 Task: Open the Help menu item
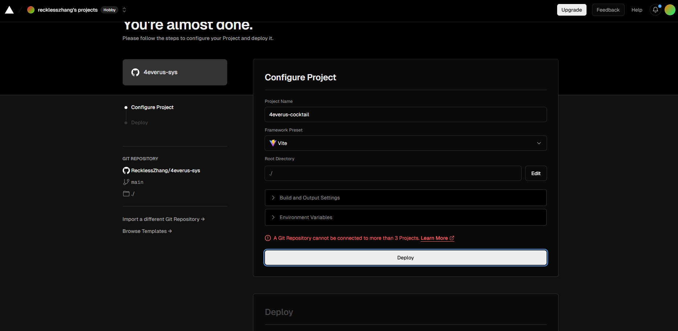tap(637, 10)
